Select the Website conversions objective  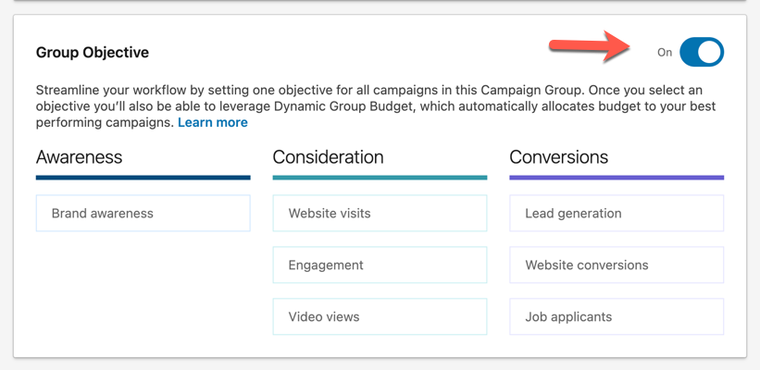tap(617, 265)
